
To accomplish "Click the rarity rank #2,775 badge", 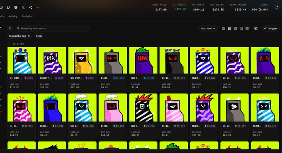I will pos(180,78).
